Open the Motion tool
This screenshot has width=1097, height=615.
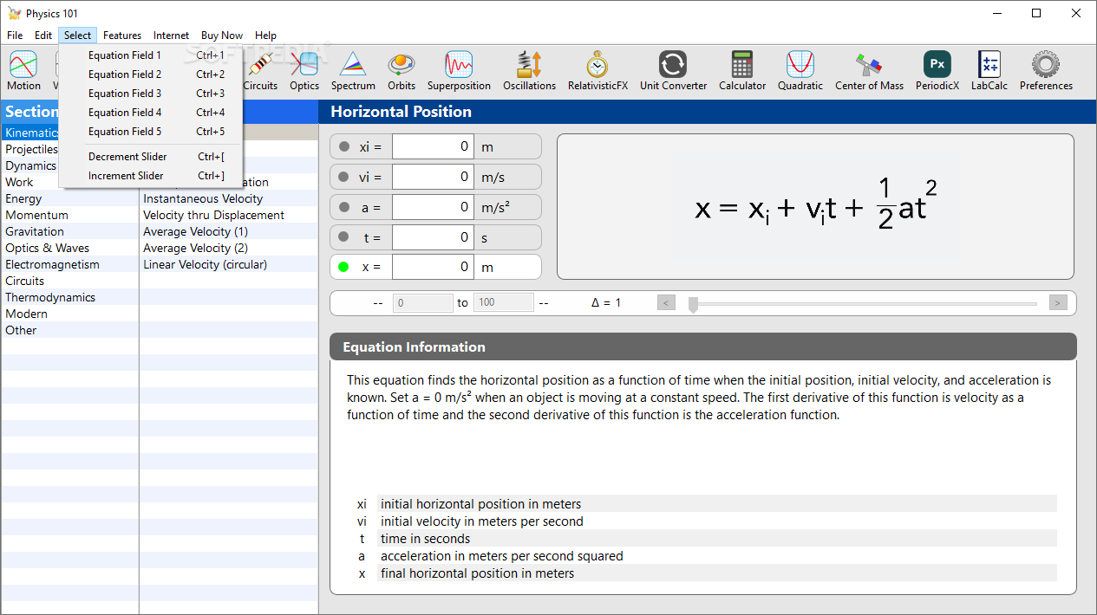[x=23, y=71]
